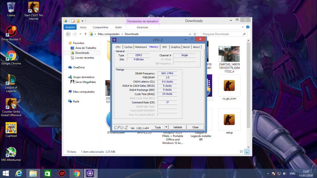Viewport: 317px width, 178px height.
Task: Click the Google Chrome taskbar icon
Action: (x=76, y=173)
